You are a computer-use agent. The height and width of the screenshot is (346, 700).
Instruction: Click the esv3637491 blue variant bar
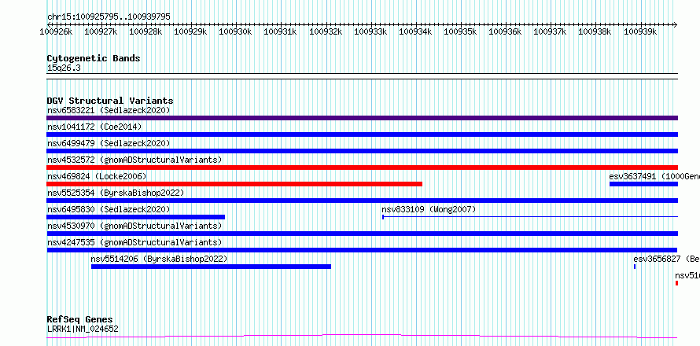(643, 184)
